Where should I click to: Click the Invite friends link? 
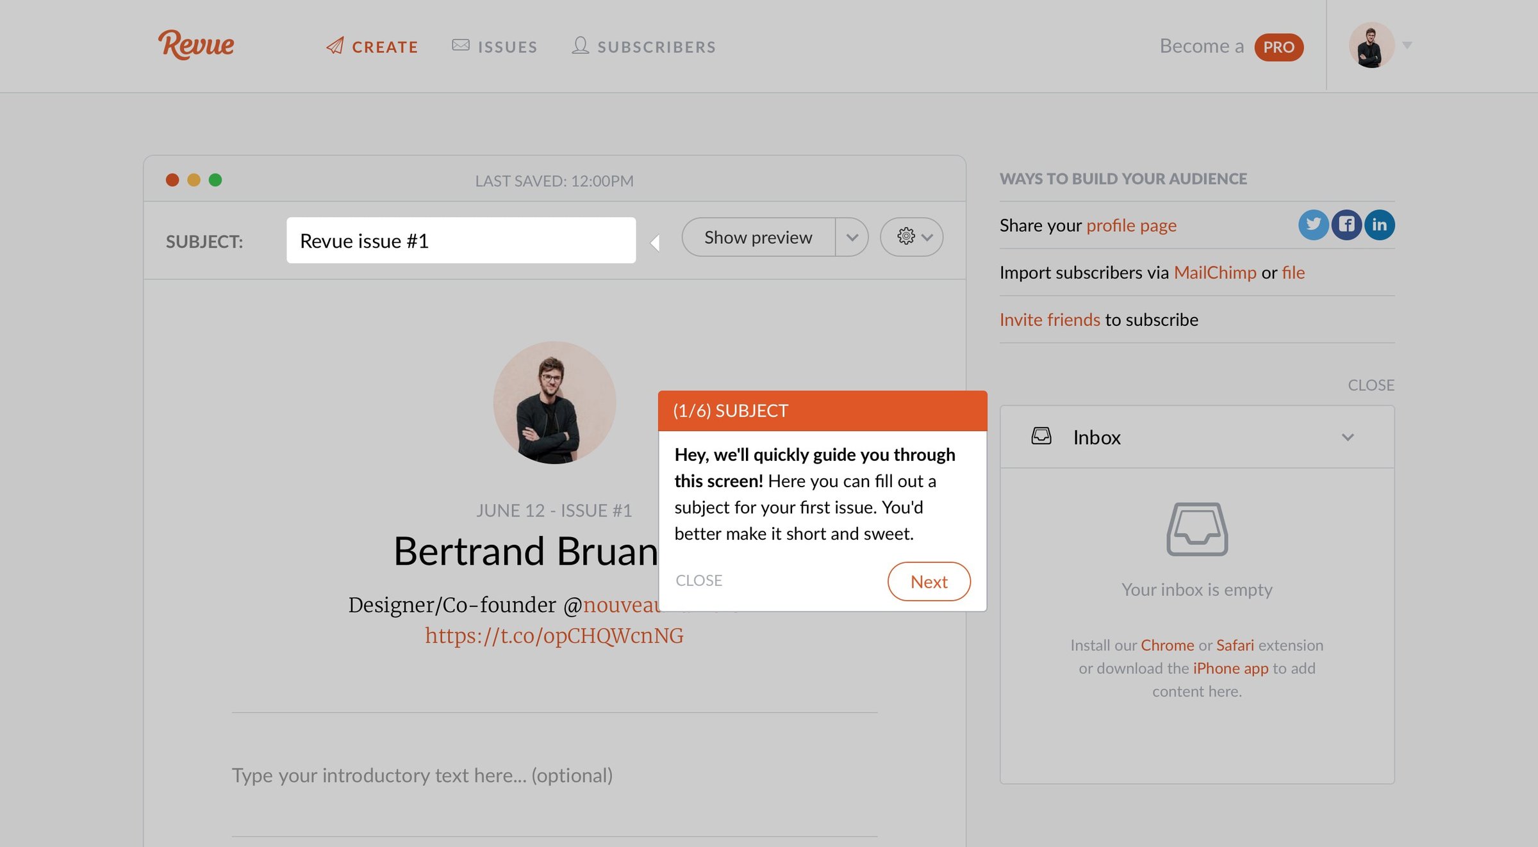click(x=1050, y=319)
